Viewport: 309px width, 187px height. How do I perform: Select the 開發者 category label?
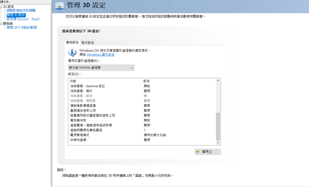pyautogui.click(x=8, y=24)
